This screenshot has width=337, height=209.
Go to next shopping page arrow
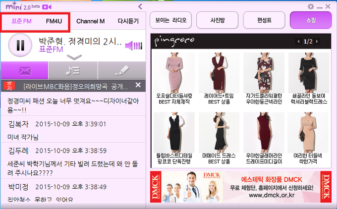(317, 41)
